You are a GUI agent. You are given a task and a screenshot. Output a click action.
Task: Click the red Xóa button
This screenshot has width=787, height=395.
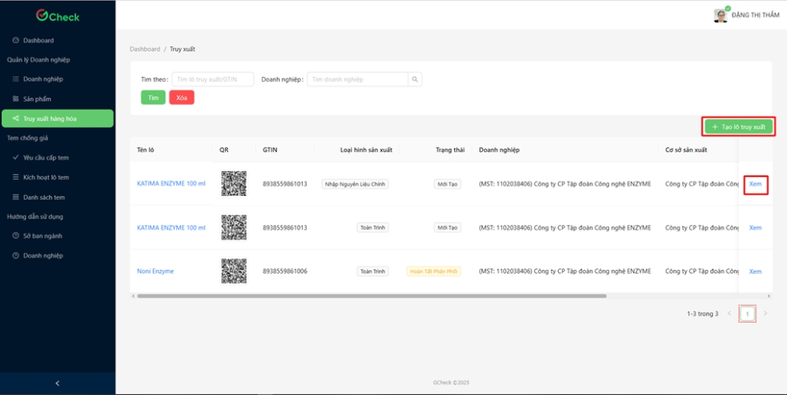182,98
